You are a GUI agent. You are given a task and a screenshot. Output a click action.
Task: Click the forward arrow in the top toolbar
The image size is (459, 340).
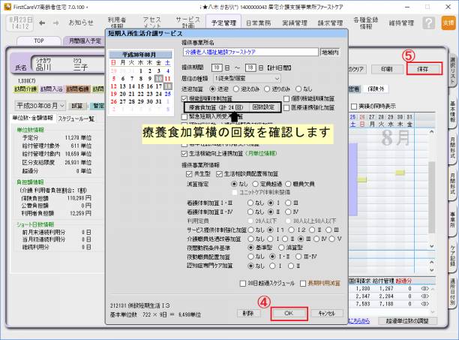56,23
